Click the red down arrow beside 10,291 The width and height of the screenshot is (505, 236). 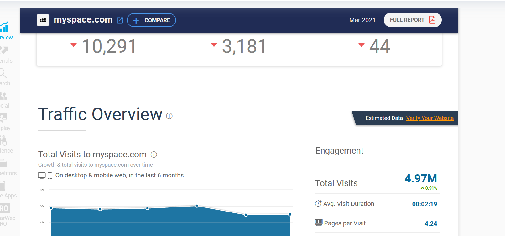click(x=74, y=45)
